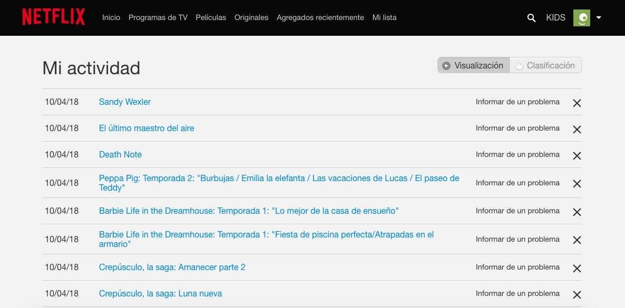This screenshot has height=308, width=625.
Task: Report a problem with El último maestro del aire
Action: 518,128
